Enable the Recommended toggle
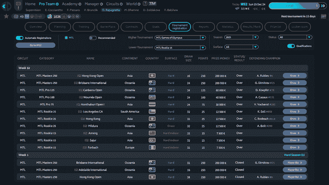 point(93,38)
